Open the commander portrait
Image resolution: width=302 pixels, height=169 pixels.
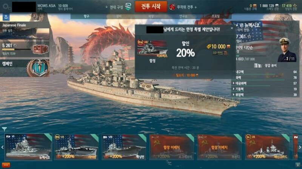click(x=287, y=50)
